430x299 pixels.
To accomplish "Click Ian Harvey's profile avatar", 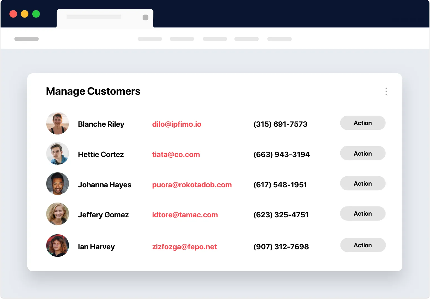I will (57, 245).
